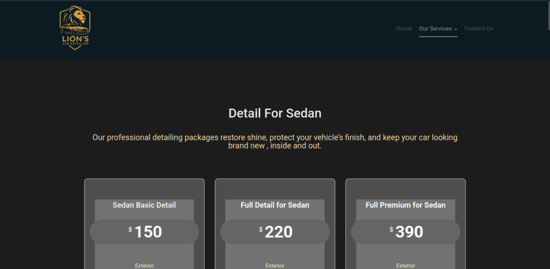
Task: Expand the Our Services dropdown chevron
Action: point(455,29)
